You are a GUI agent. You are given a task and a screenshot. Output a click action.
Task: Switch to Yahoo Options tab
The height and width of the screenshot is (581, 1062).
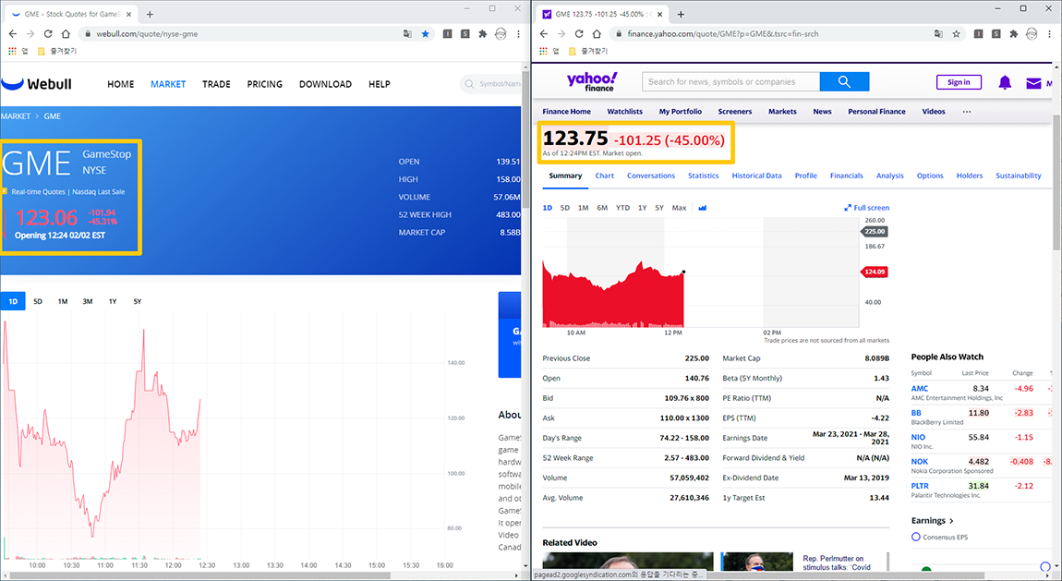coord(930,176)
